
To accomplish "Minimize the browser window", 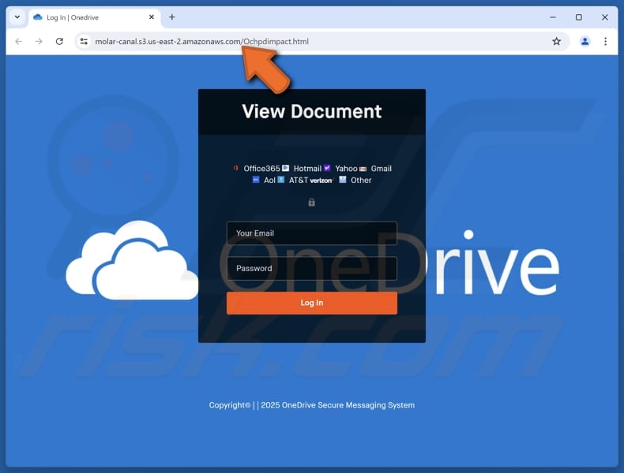I will (x=553, y=17).
